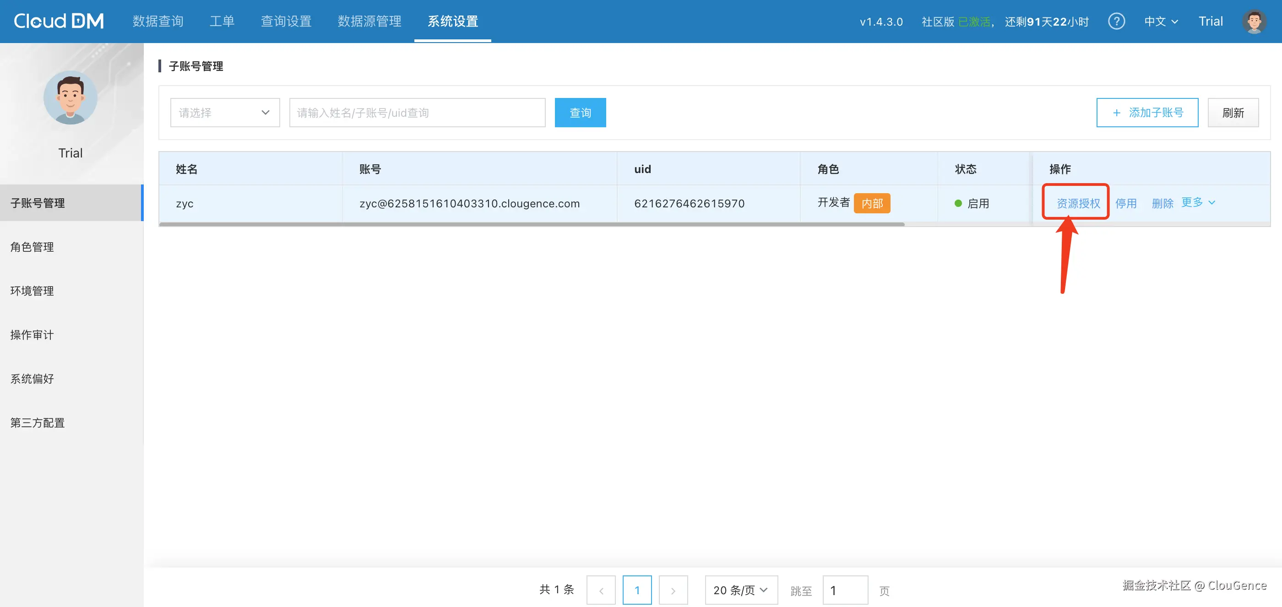
Task: Open 操作审计 in the sidebar
Action: click(33, 335)
